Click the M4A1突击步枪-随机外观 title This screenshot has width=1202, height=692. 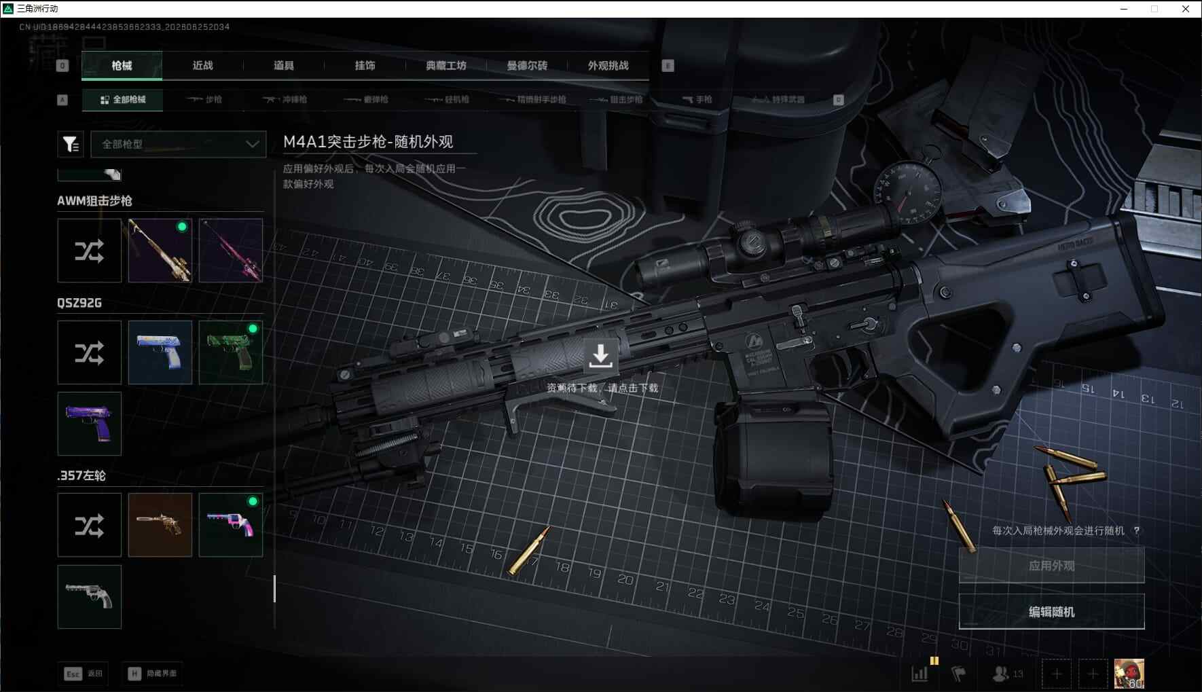[368, 141]
